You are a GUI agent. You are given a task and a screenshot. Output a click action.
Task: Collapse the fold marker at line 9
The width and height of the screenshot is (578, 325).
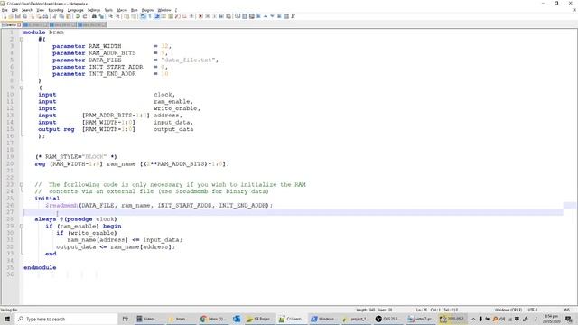22,88
